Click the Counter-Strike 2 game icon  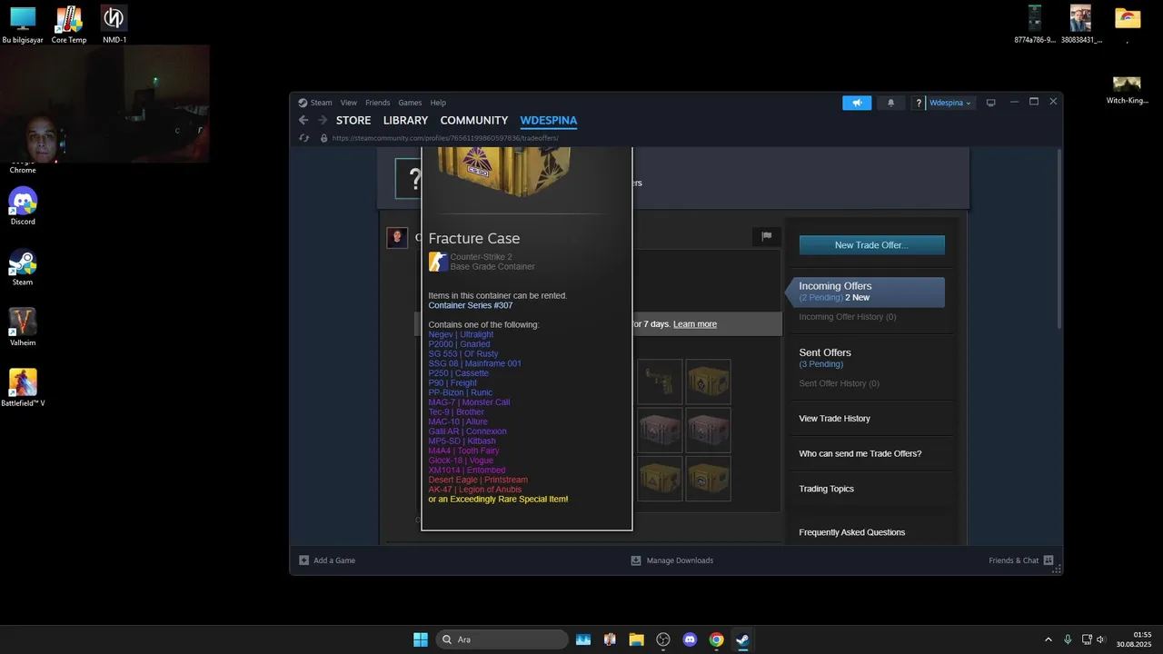pos(438,262)
